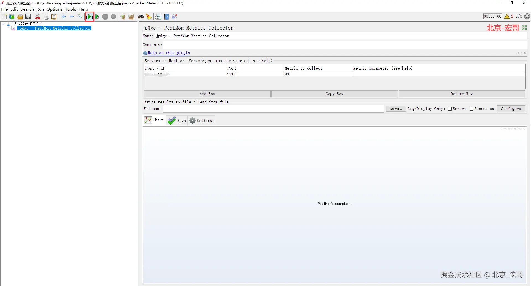Click the Add Row button
Viewport: 531px width, 286px height.
click(x=207, y=94)
